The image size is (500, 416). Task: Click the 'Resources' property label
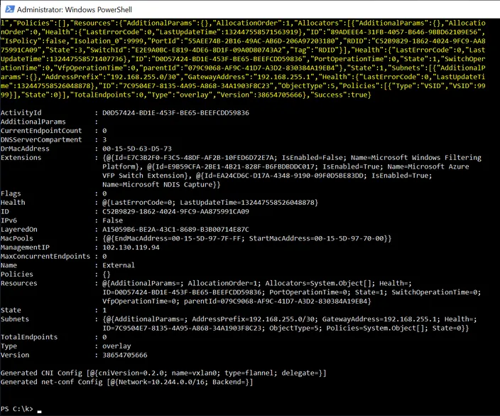coord(18,283)
